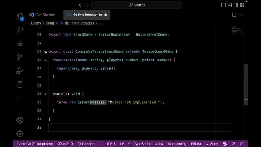Open Problems via the errors and warnings count

coord(65,144)
